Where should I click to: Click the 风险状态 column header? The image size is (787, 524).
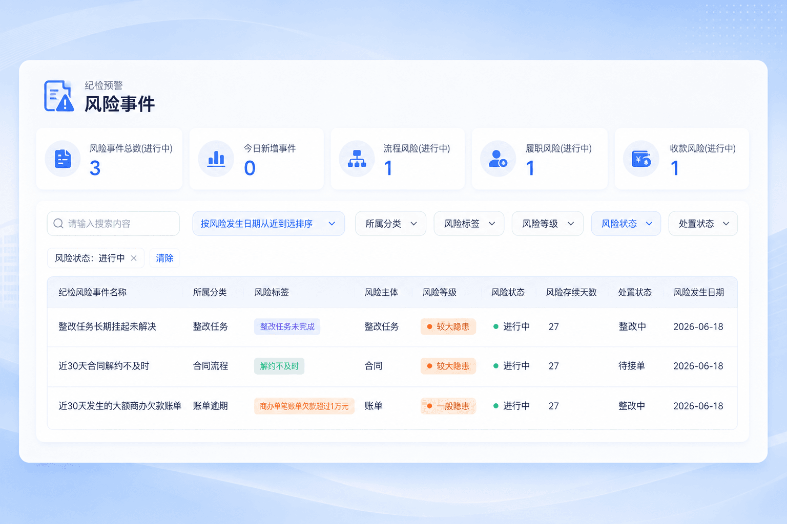pyautogui.click(x=508, y=292)
